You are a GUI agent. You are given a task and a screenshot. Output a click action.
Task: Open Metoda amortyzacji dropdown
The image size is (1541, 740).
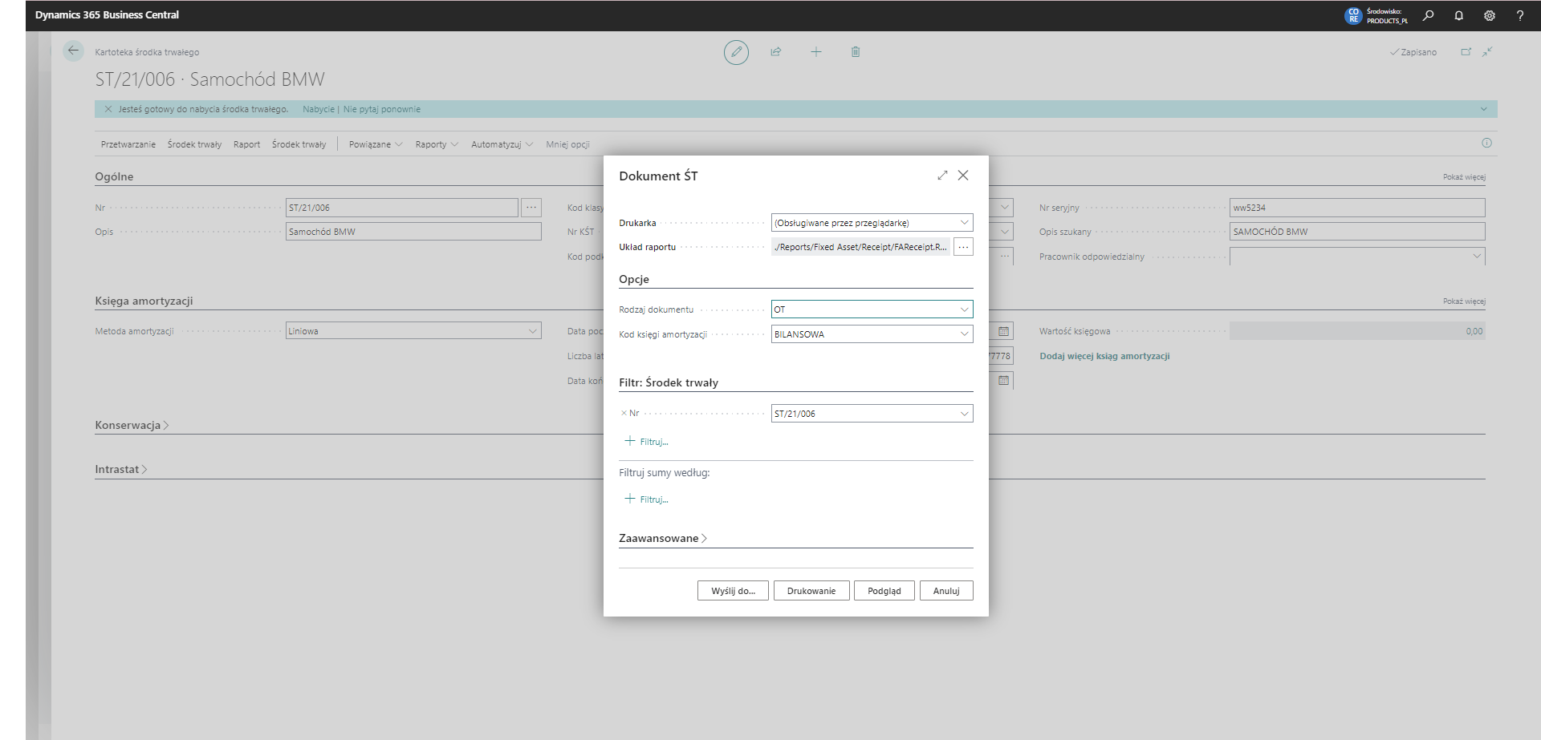[x=532, y=331]
